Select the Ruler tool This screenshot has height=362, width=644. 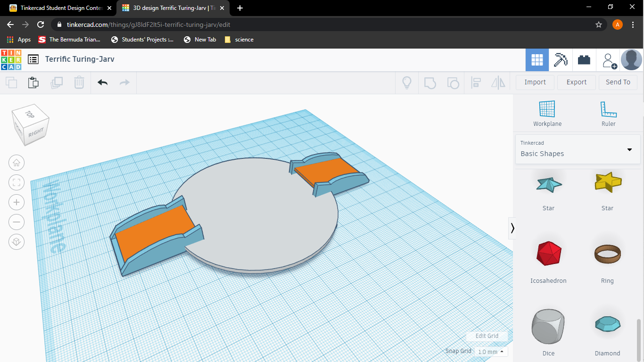click(608, 114)
